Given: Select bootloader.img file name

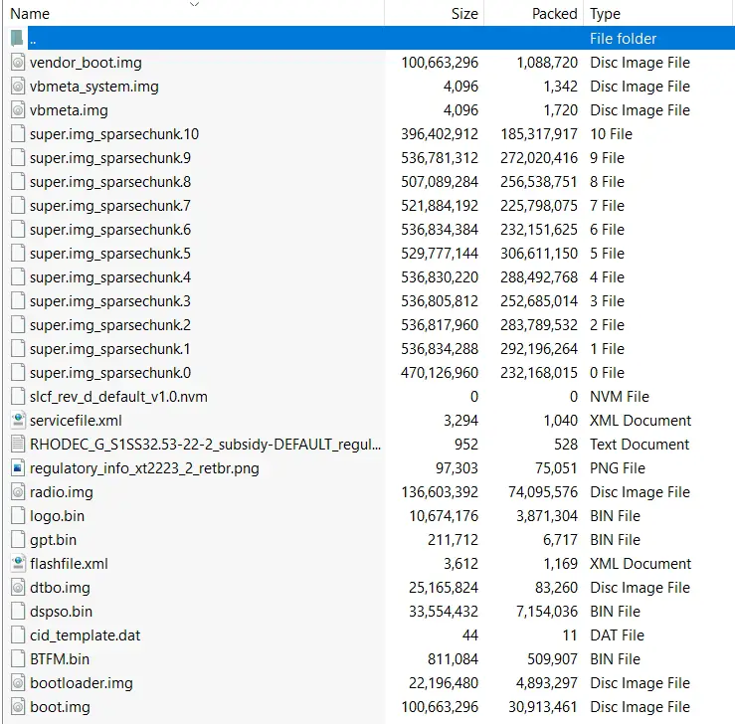Looking at the screenshot, I should [x=82, y=683].
